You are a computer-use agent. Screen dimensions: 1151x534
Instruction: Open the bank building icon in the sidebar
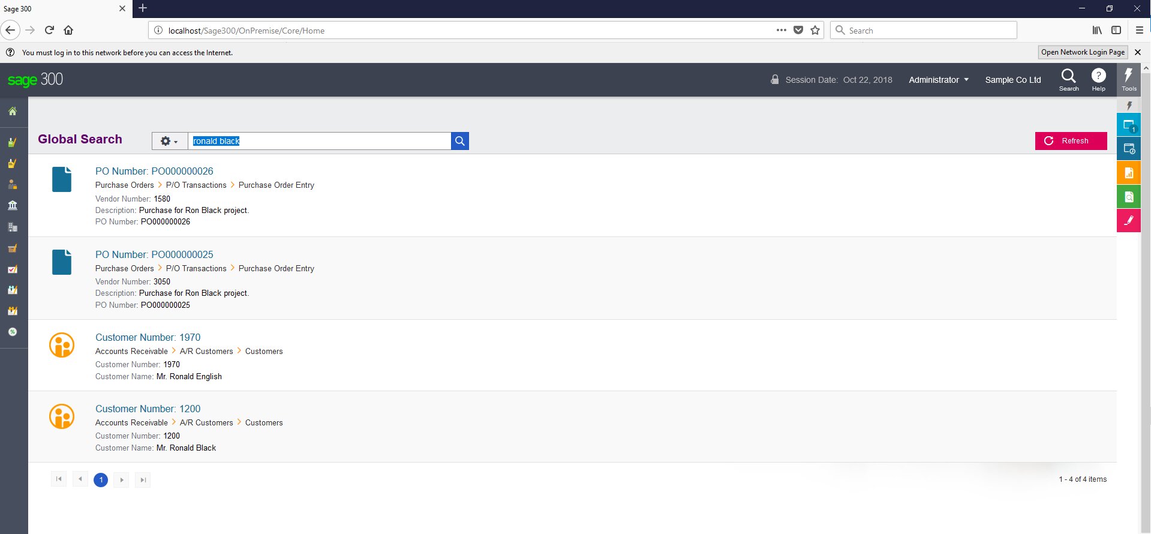click(13, 205)
